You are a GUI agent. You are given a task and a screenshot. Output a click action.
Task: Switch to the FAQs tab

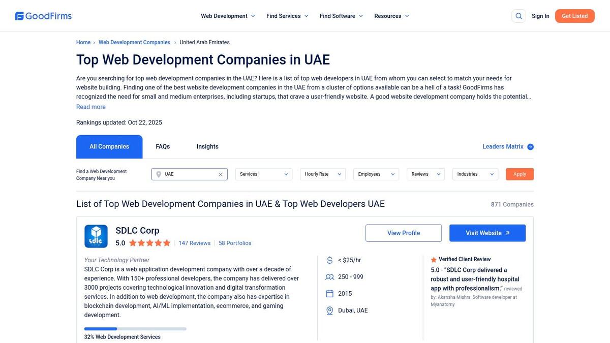(x=163, y=147)
